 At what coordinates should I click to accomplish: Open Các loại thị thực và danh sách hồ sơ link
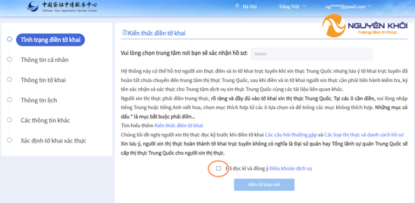(x=364, y=135)
